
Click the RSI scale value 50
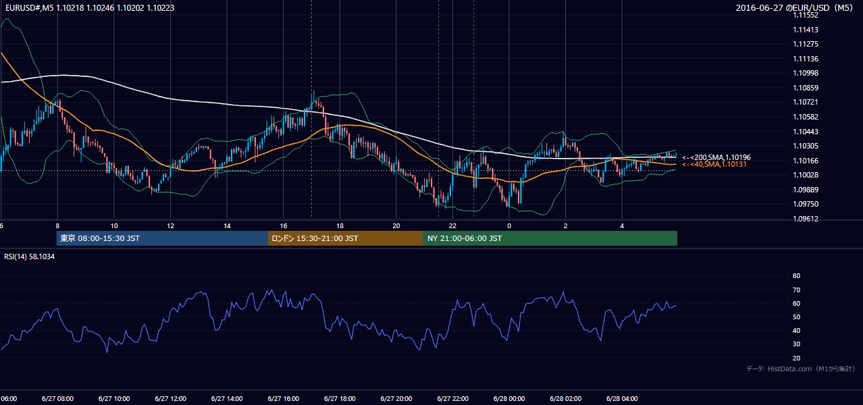(x=796, y=317)
